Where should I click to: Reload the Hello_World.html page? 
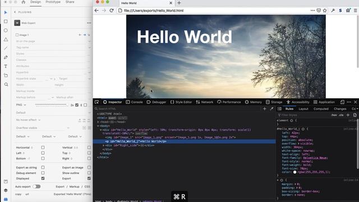coord(112,11)
